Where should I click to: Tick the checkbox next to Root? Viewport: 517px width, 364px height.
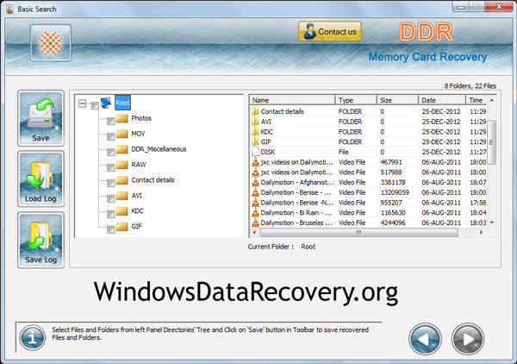[94, 105]
